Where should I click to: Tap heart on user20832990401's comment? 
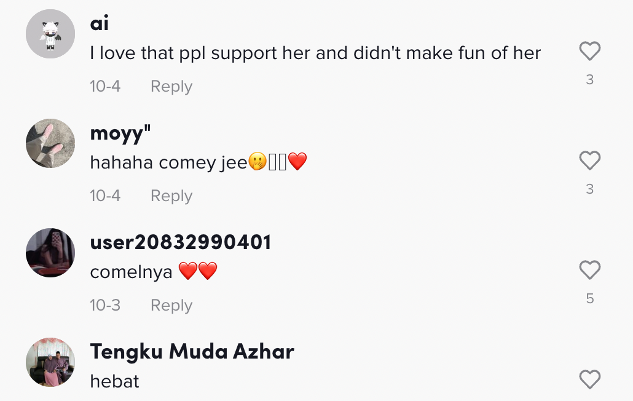click(590, 270)
